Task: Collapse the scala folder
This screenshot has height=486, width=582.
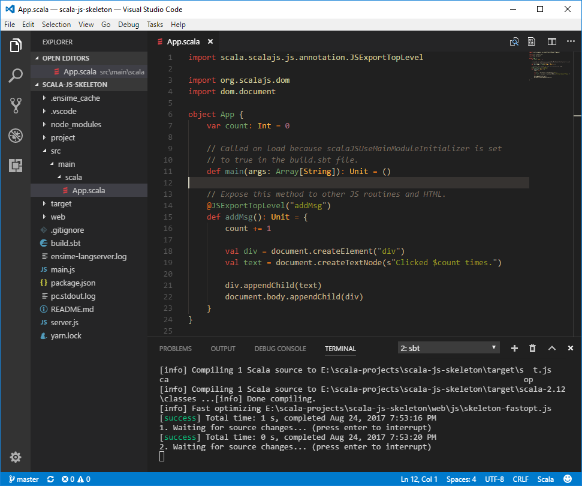Action: point(89,177)
